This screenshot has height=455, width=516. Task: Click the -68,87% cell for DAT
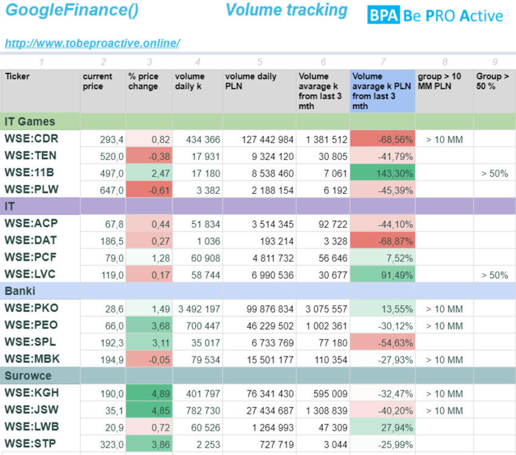point(382,241)
